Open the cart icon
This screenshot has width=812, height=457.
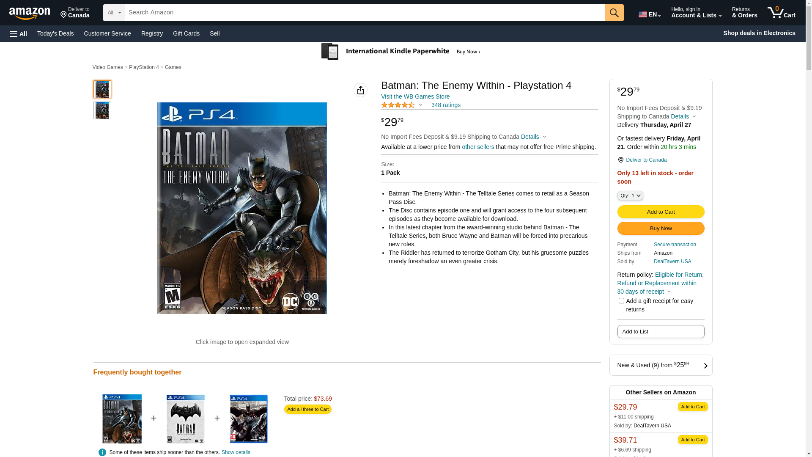coord(781,13)
